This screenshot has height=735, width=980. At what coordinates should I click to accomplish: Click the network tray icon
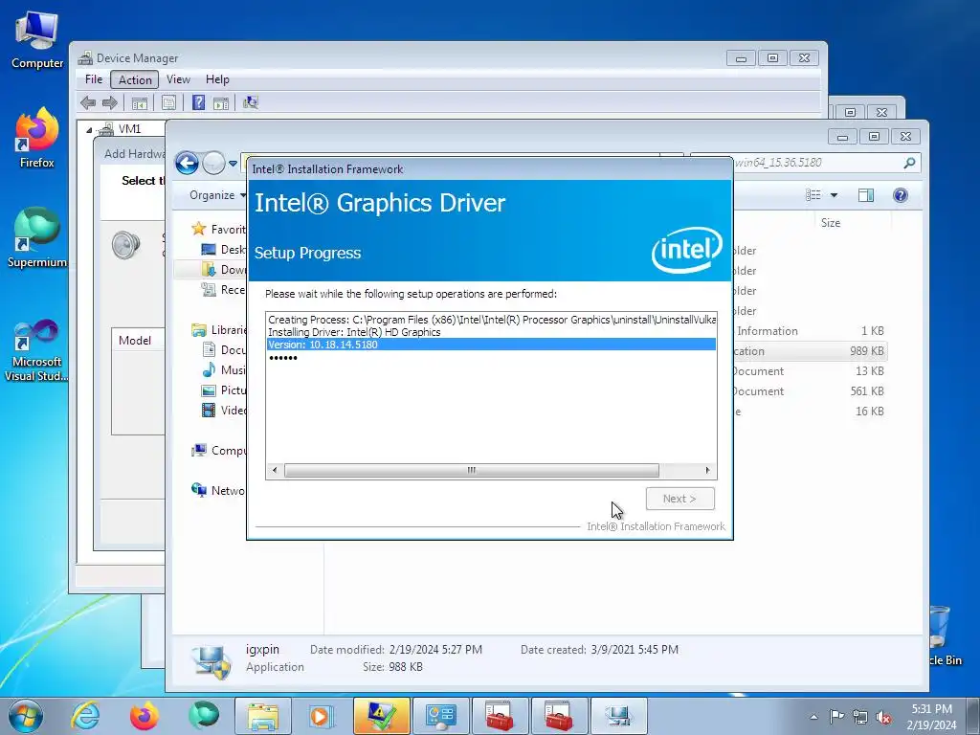point(860,717)
